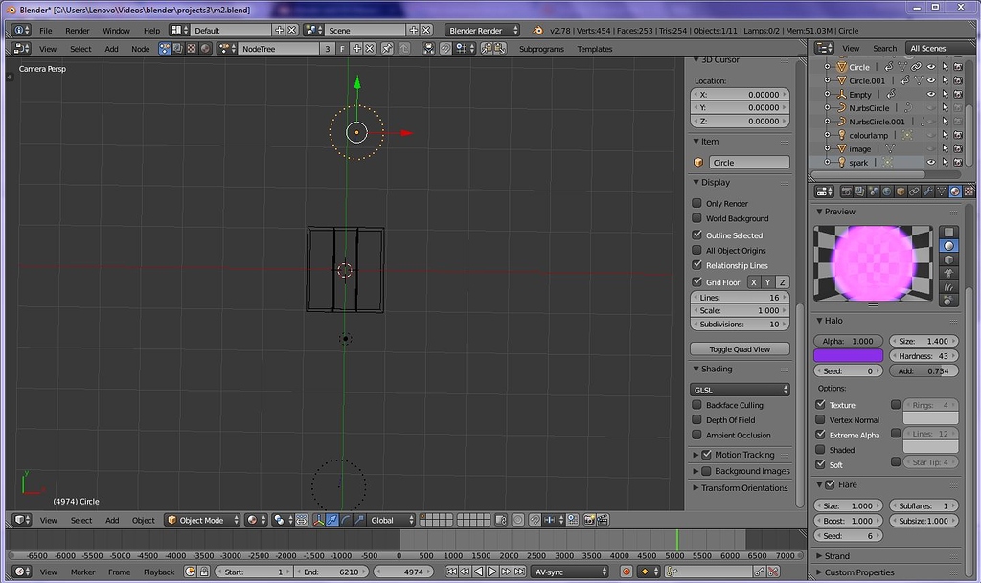Image resolution: width=981 pixels, height=583 pixels.
Task: Open the Render menu
Action: click(77, 30)
